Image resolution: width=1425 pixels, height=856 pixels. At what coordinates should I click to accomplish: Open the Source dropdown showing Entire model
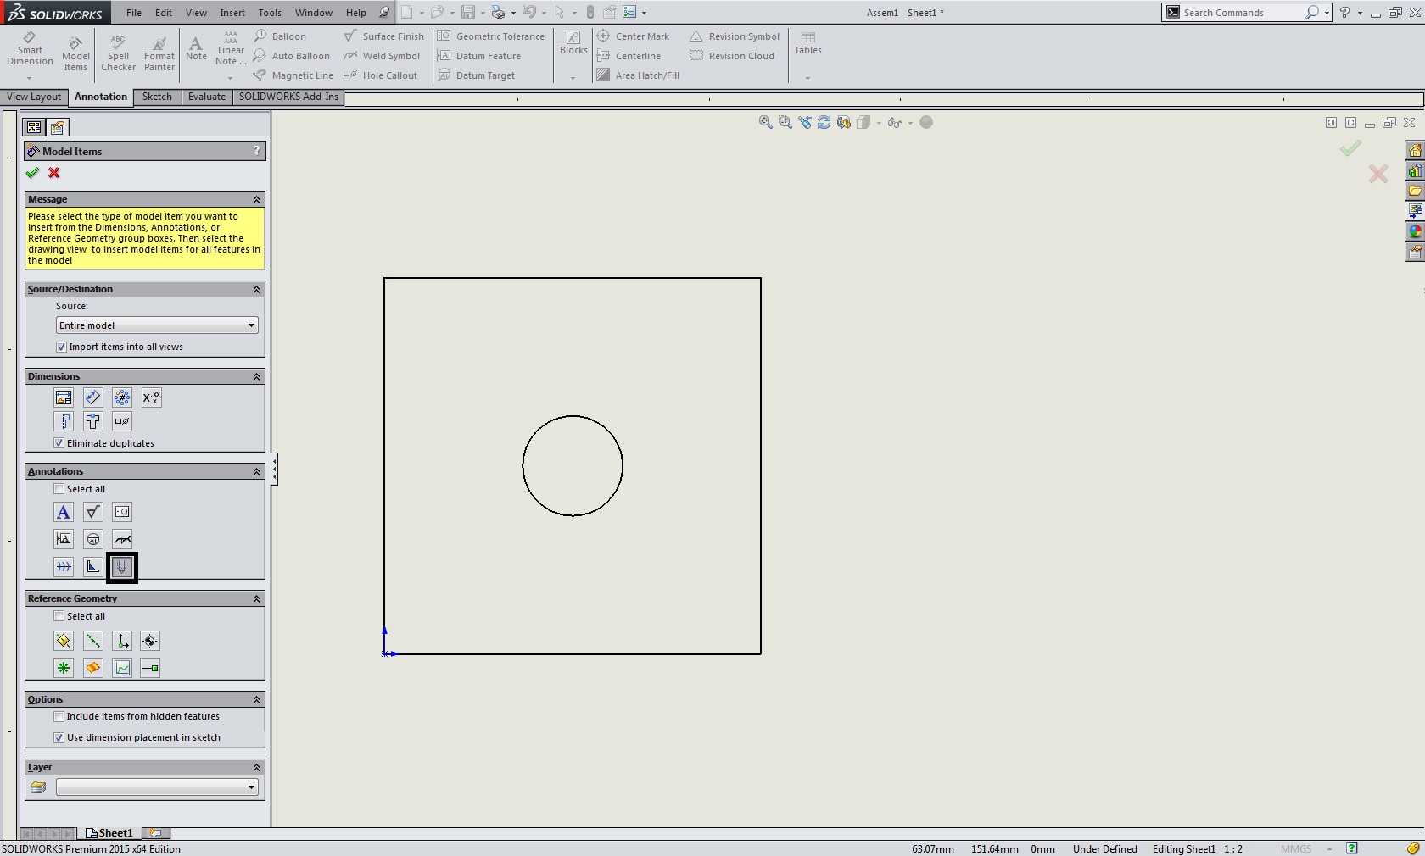(x=157, y=325)
